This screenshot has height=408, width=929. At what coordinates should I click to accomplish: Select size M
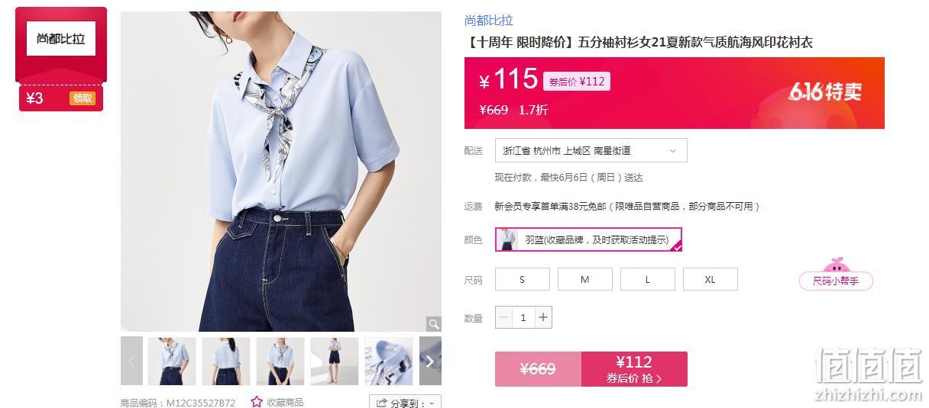point(585,279)
